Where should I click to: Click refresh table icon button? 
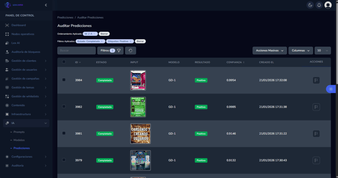click(x=130, y=50)
